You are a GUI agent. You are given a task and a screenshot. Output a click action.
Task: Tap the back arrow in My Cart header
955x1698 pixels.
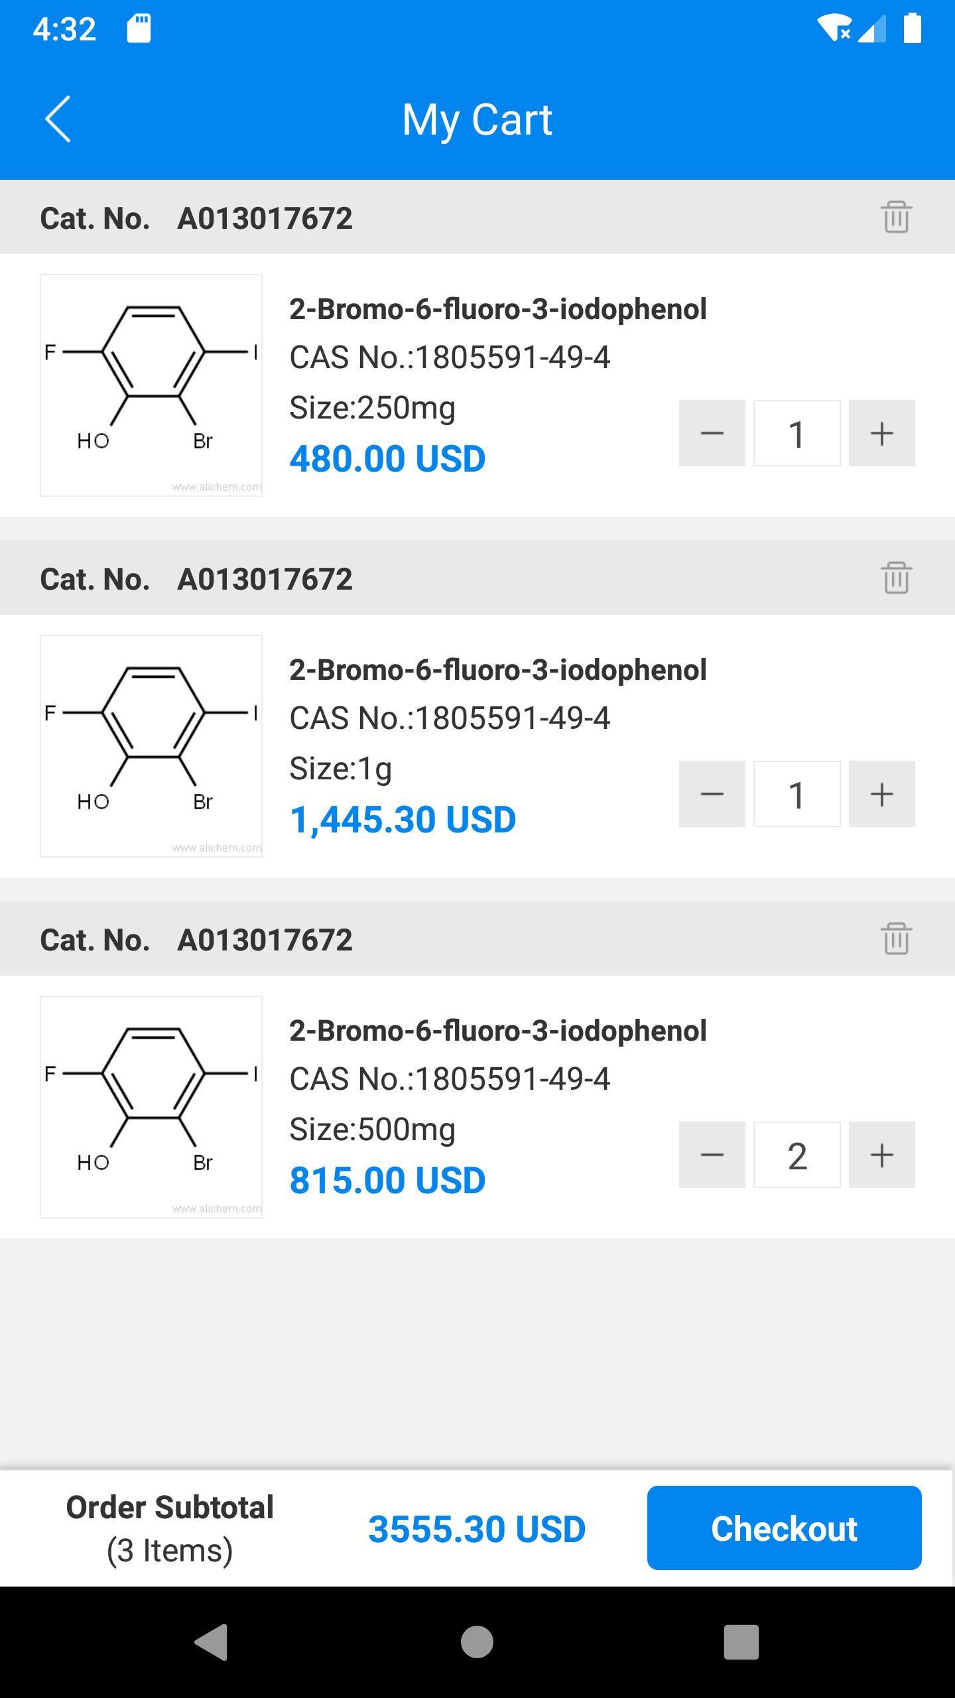(58, 119)
